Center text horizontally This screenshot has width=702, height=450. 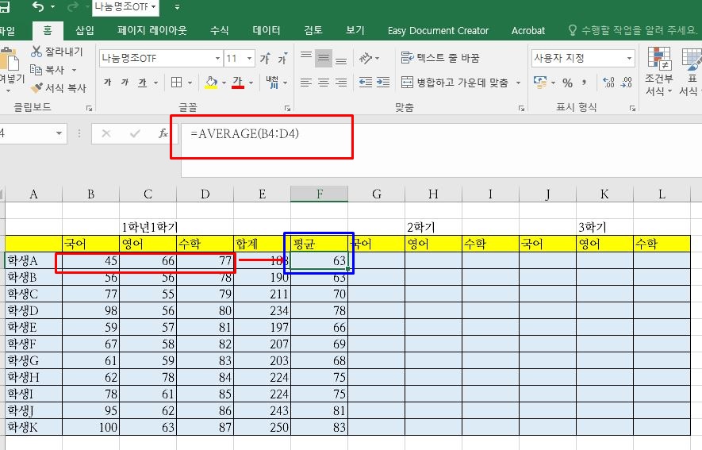tap(324, 83)
